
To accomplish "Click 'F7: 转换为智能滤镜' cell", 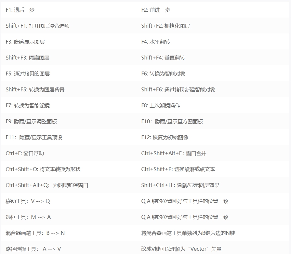I will coord(28,106).
